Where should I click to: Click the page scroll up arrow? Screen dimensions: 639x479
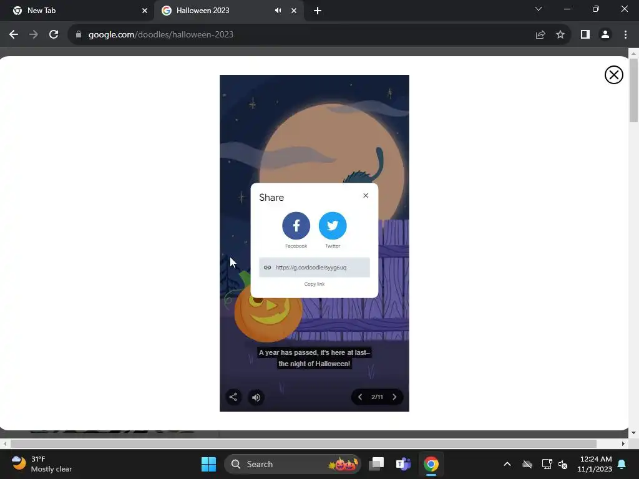tap(634, 54)
